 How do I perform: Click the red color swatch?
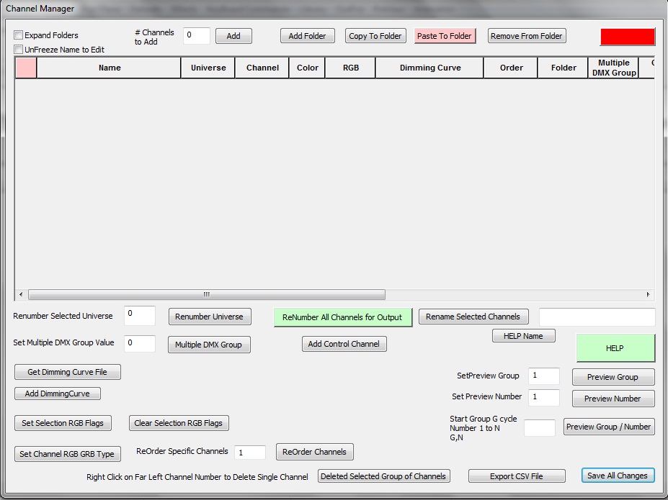pos(626,35)
